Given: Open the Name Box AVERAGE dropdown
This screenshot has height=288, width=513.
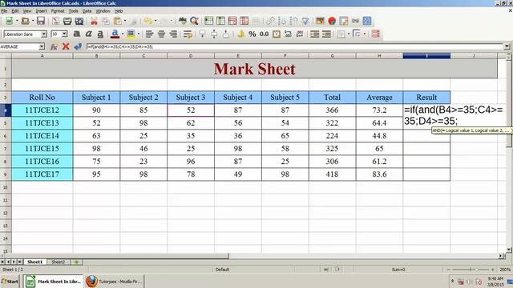Looking at the screenshot, I should click(x=42, y=46).
